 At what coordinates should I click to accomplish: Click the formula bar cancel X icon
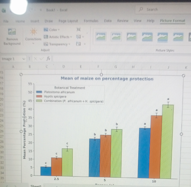point(36,59)
